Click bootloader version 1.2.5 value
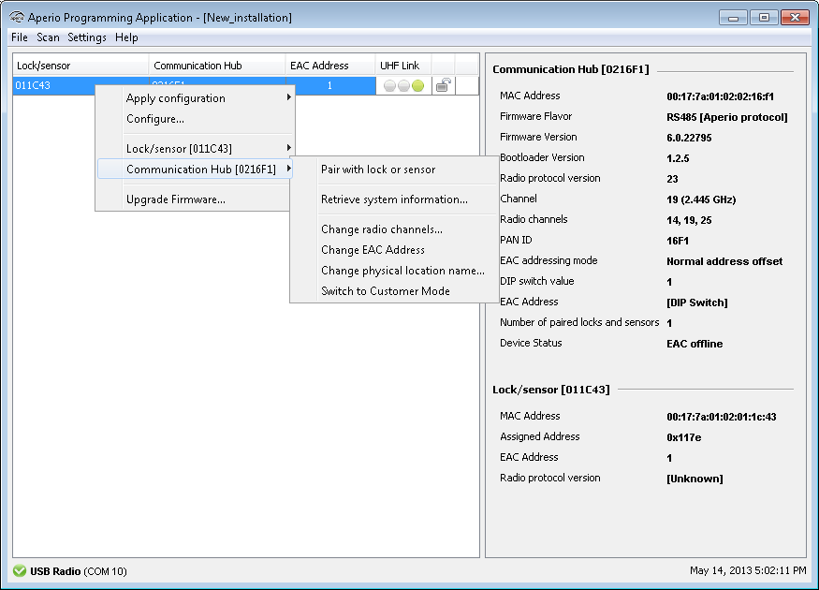This screenshot has height=590, width=819. click(x=678, y=158)
